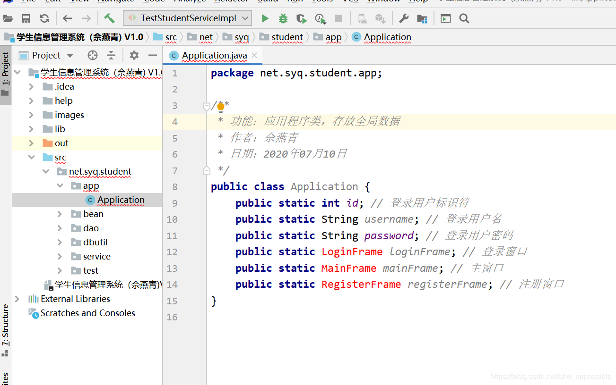Click the Application breadcrumb
The width and height of the screenshot is (616, 385).
387,37
